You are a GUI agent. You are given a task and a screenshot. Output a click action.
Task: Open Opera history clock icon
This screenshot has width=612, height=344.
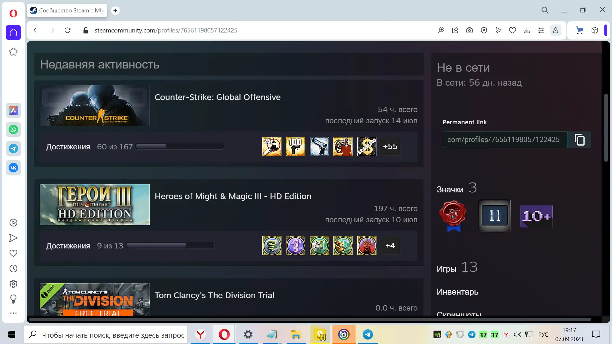pos(13,269)
